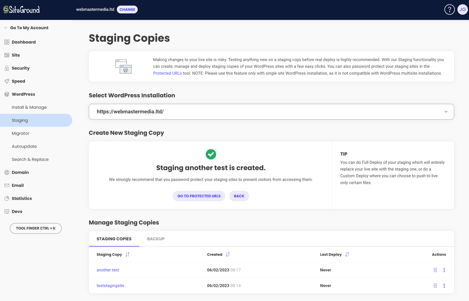Click the Security padlock icon
This screenshot has width=469, height=301.
tap(7, 68)
